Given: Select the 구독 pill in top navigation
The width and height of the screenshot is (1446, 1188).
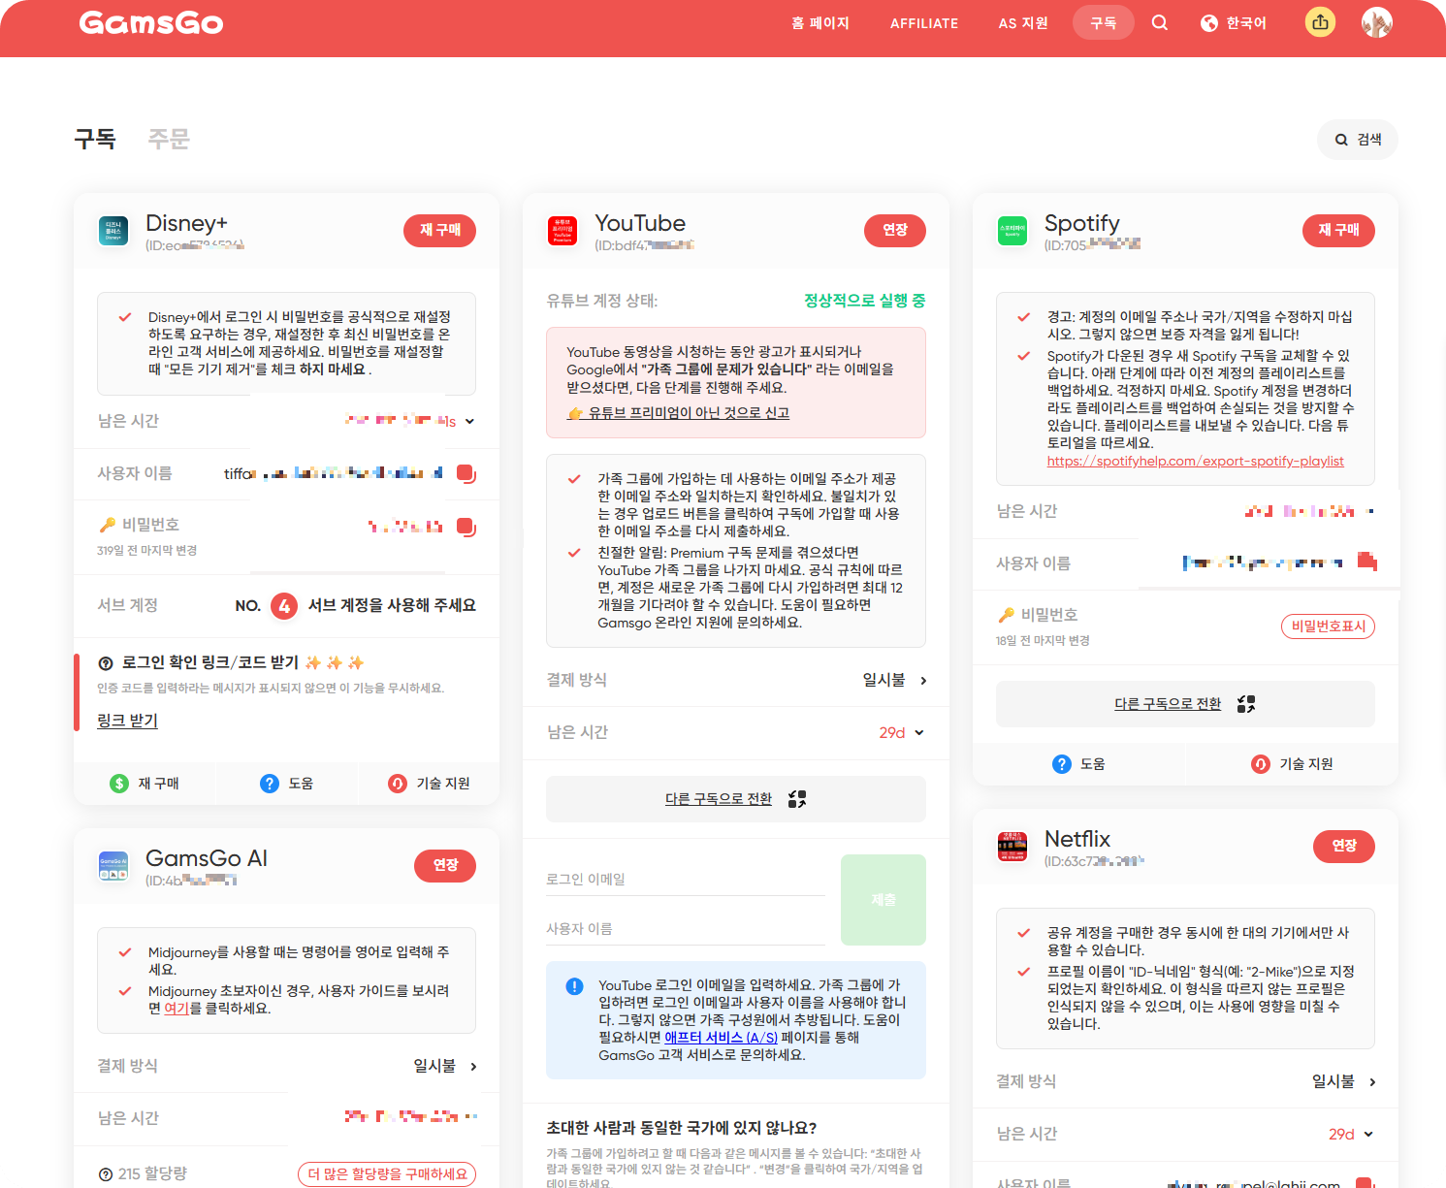Looking at the screenshot, I should 1104,22.
